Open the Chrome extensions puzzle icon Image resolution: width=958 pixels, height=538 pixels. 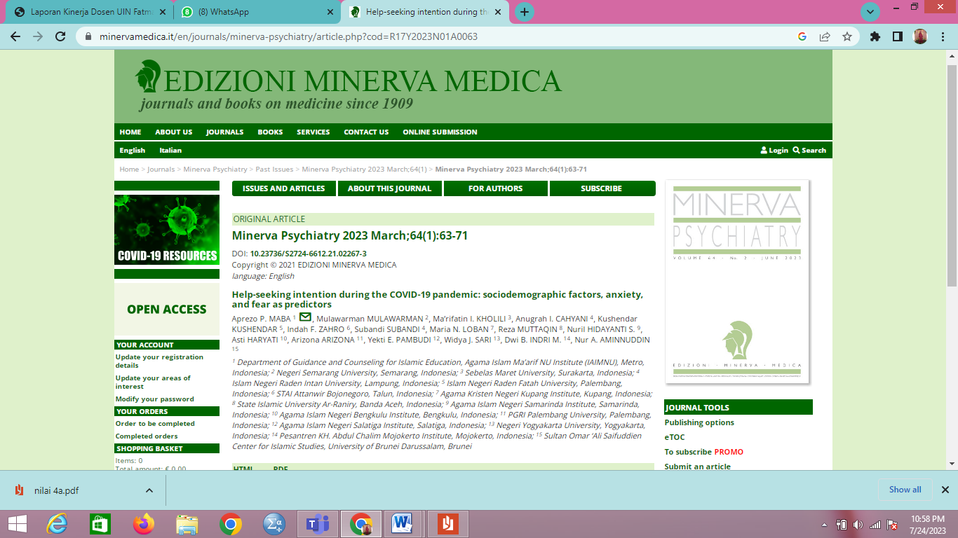(875, 36)
